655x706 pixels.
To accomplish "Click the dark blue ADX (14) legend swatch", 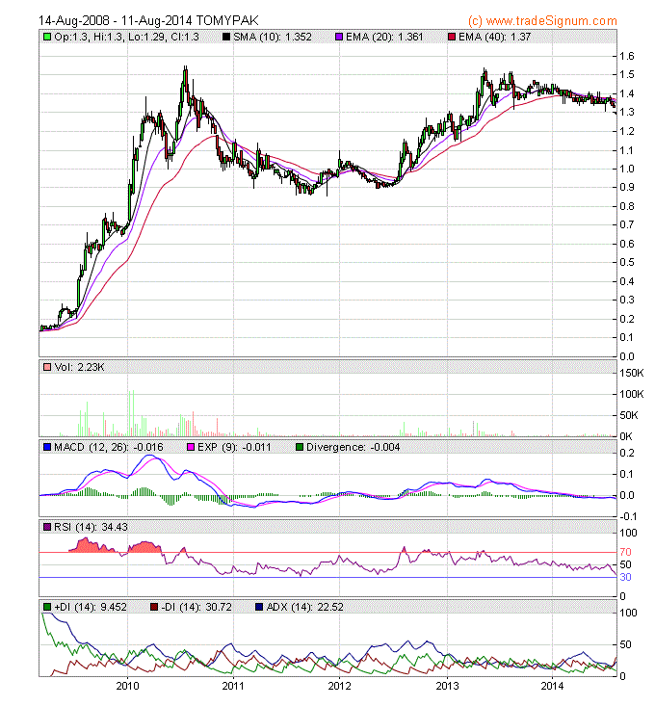I will (259, 607).
